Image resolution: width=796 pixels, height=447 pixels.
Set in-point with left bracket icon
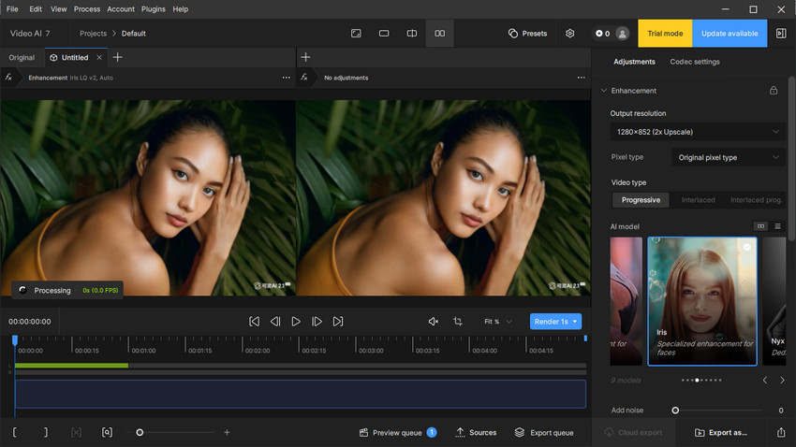[14, 432]
